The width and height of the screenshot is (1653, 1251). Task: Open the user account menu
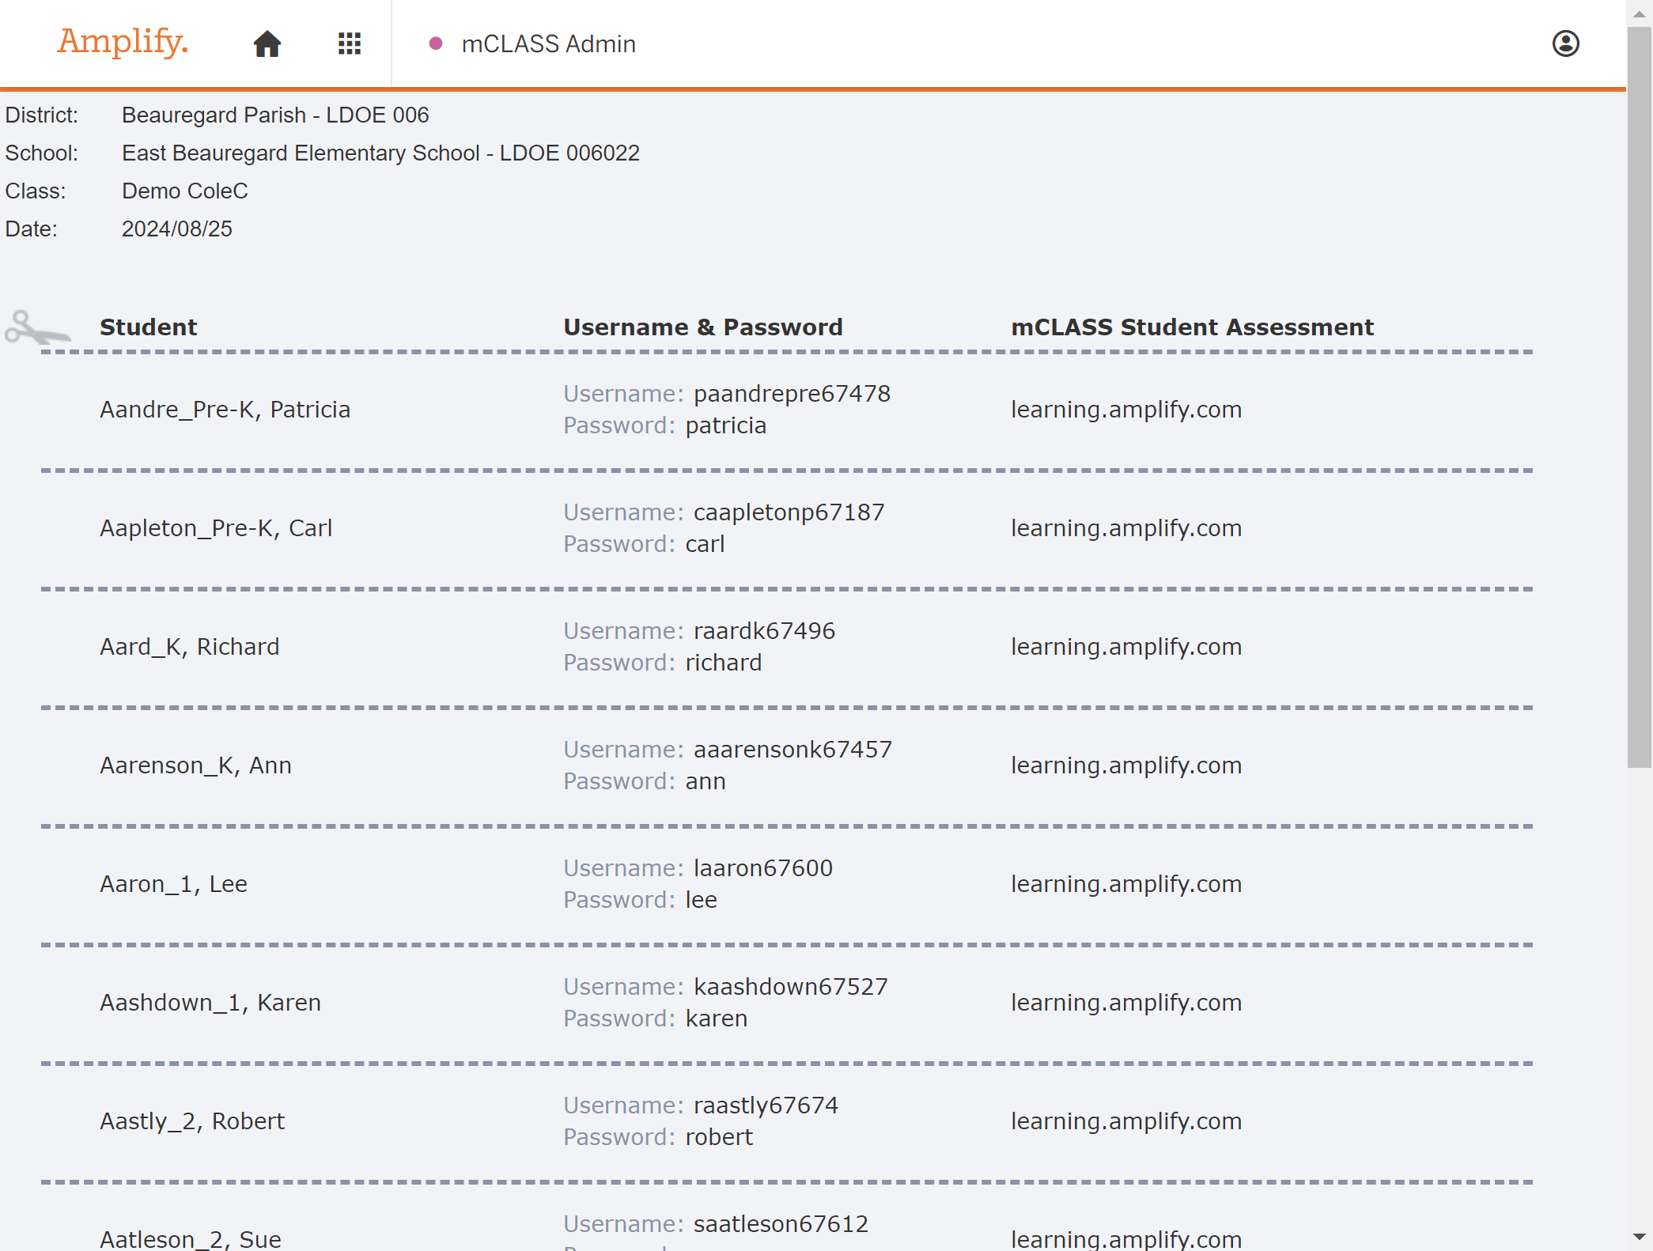pos(1565,43)
